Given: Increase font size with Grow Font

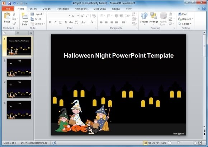Looking at the screenshot, I should coord(82,16).
